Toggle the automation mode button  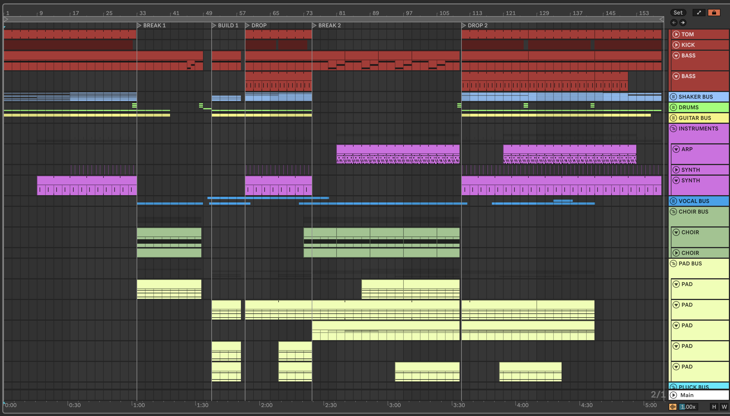click(698, 13)
